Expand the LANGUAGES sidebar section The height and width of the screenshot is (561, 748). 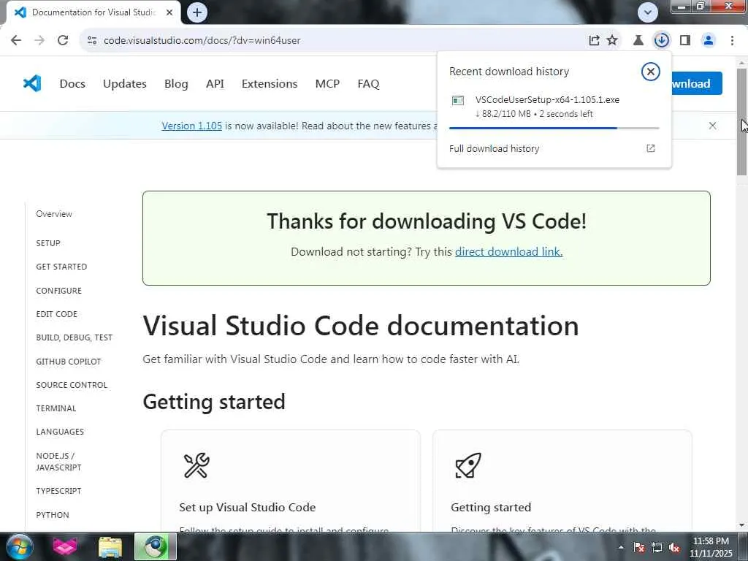tap(60, 431)
